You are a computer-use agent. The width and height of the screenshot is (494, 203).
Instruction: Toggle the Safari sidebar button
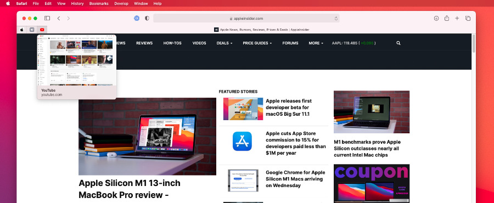tap(47, 18)
